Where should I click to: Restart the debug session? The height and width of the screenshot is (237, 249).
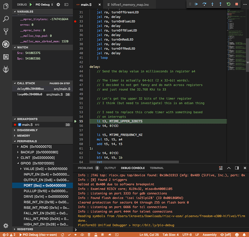[228, 4]
